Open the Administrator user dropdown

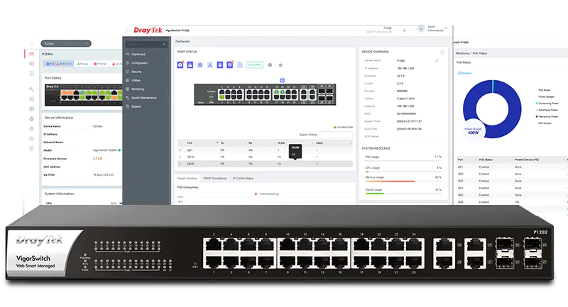(437, 28)
